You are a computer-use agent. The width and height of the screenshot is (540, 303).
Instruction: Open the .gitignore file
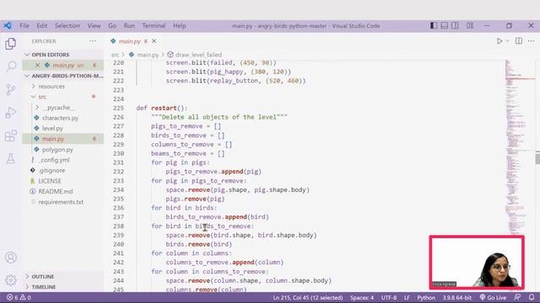click(x=51, y=170)
